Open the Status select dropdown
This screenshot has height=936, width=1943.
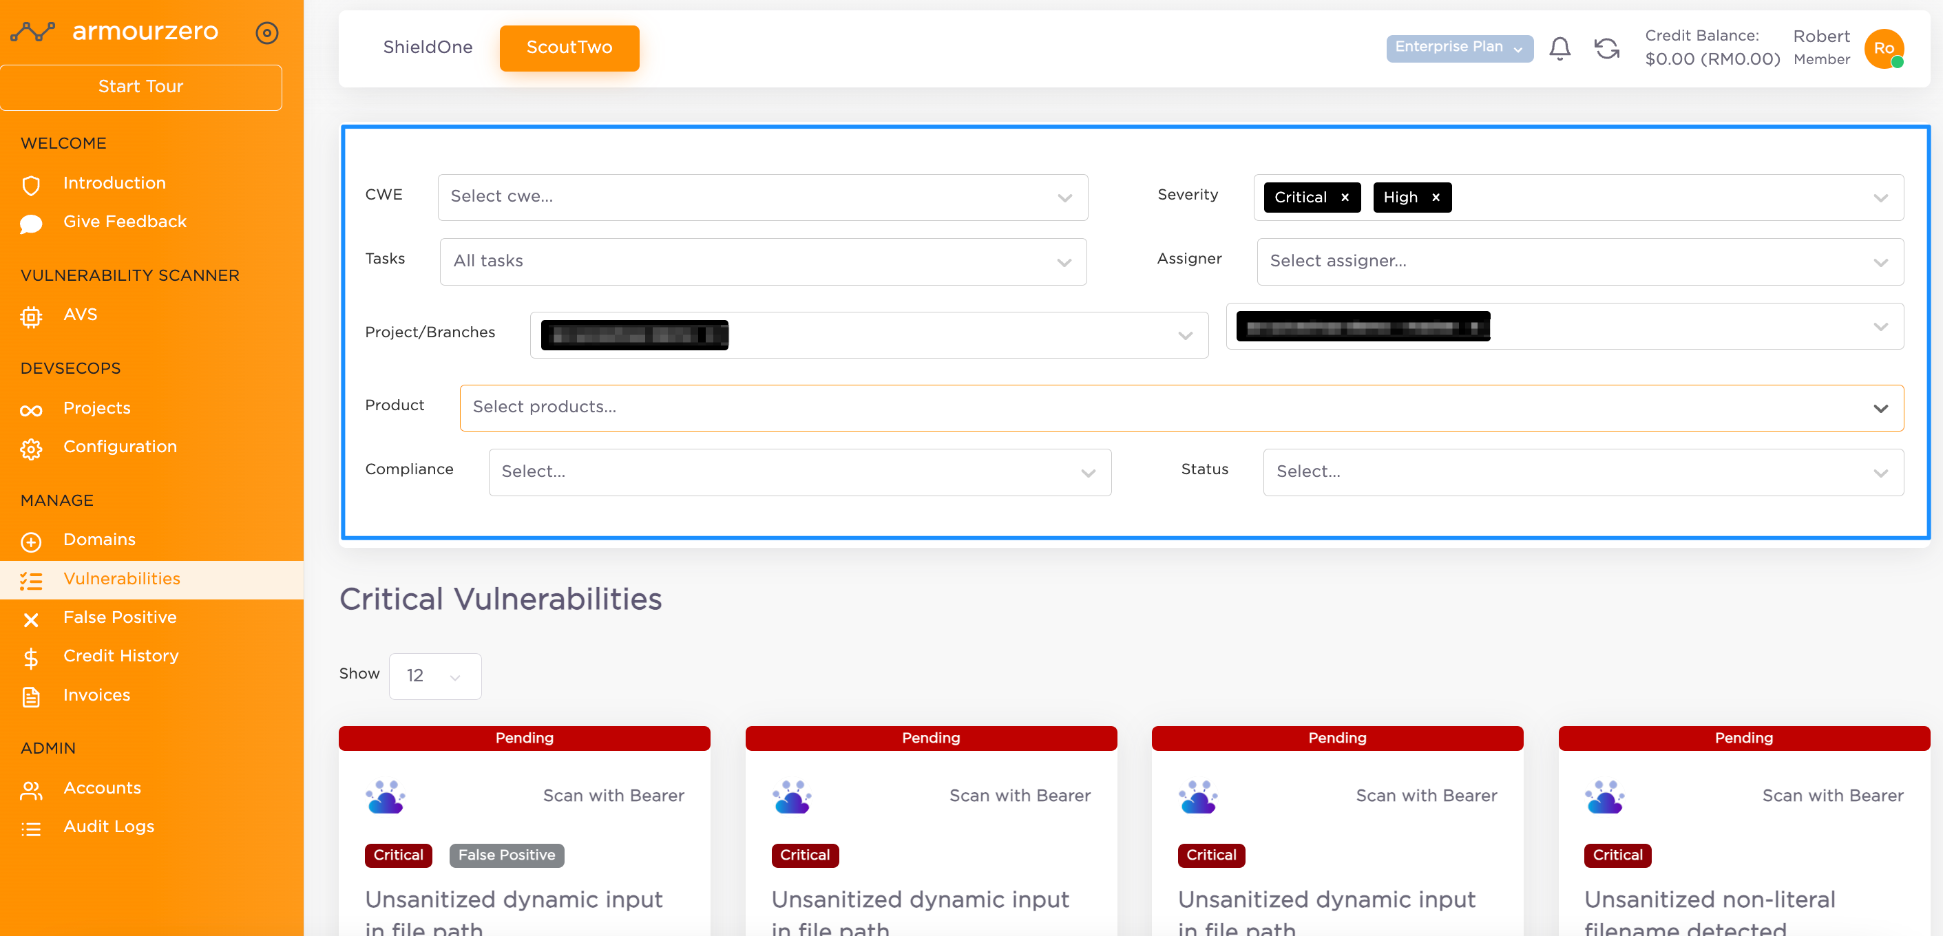[1583, 472]
